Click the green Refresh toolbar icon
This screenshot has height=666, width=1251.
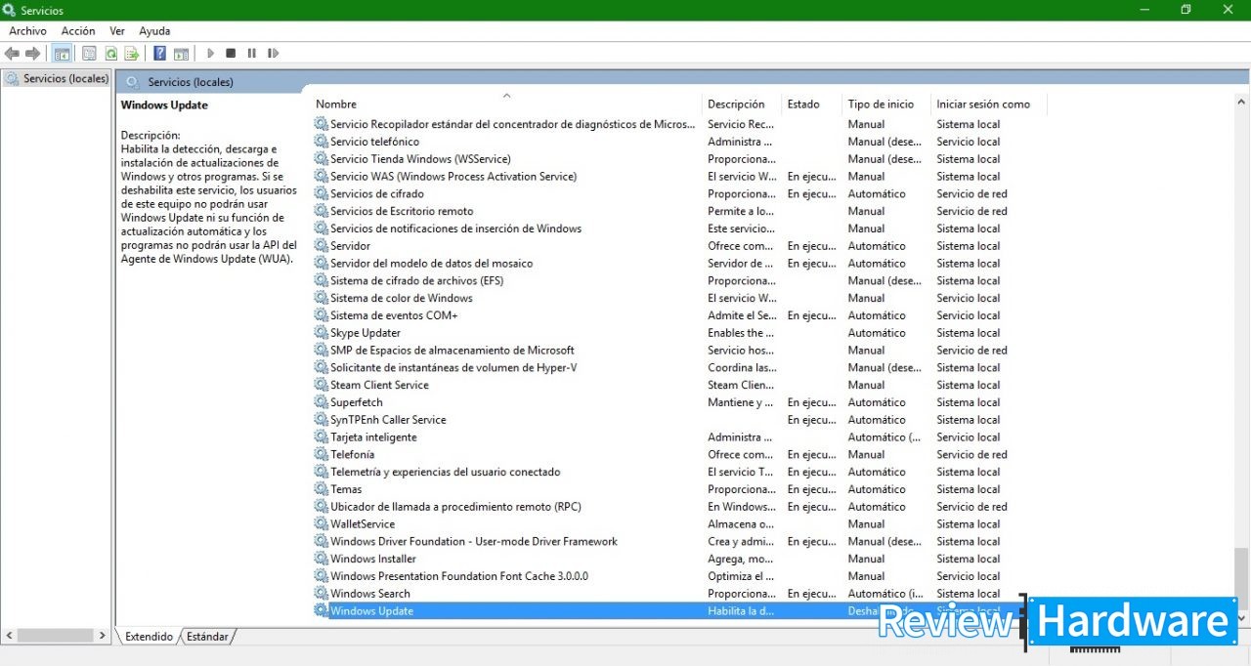pos(110,54)
